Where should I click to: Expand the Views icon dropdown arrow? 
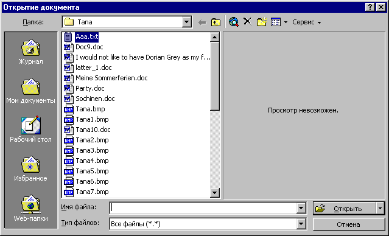pyautogui.click(x=286, y=23)
